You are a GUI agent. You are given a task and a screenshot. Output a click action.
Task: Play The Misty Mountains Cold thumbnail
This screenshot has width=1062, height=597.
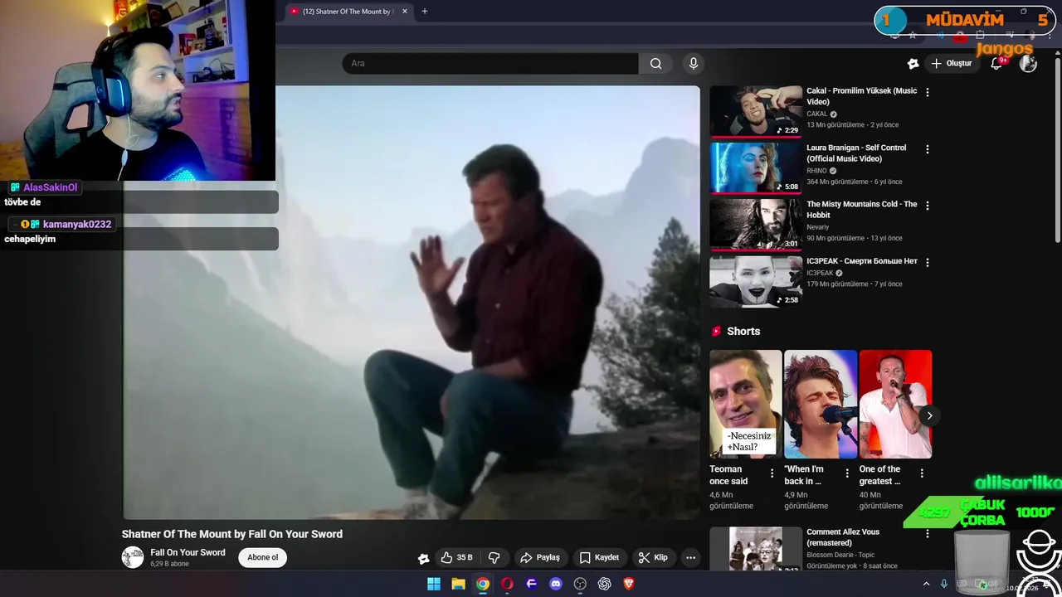756,225
